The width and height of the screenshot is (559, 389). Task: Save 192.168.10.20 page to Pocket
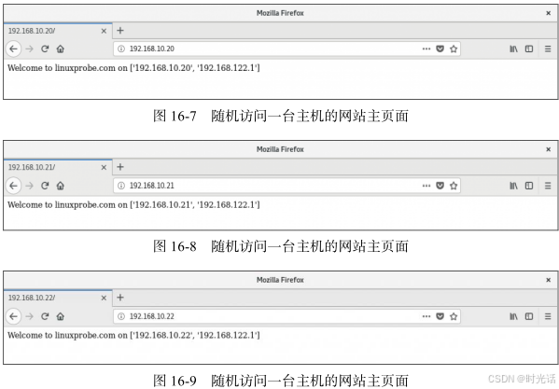click(440, 49)
